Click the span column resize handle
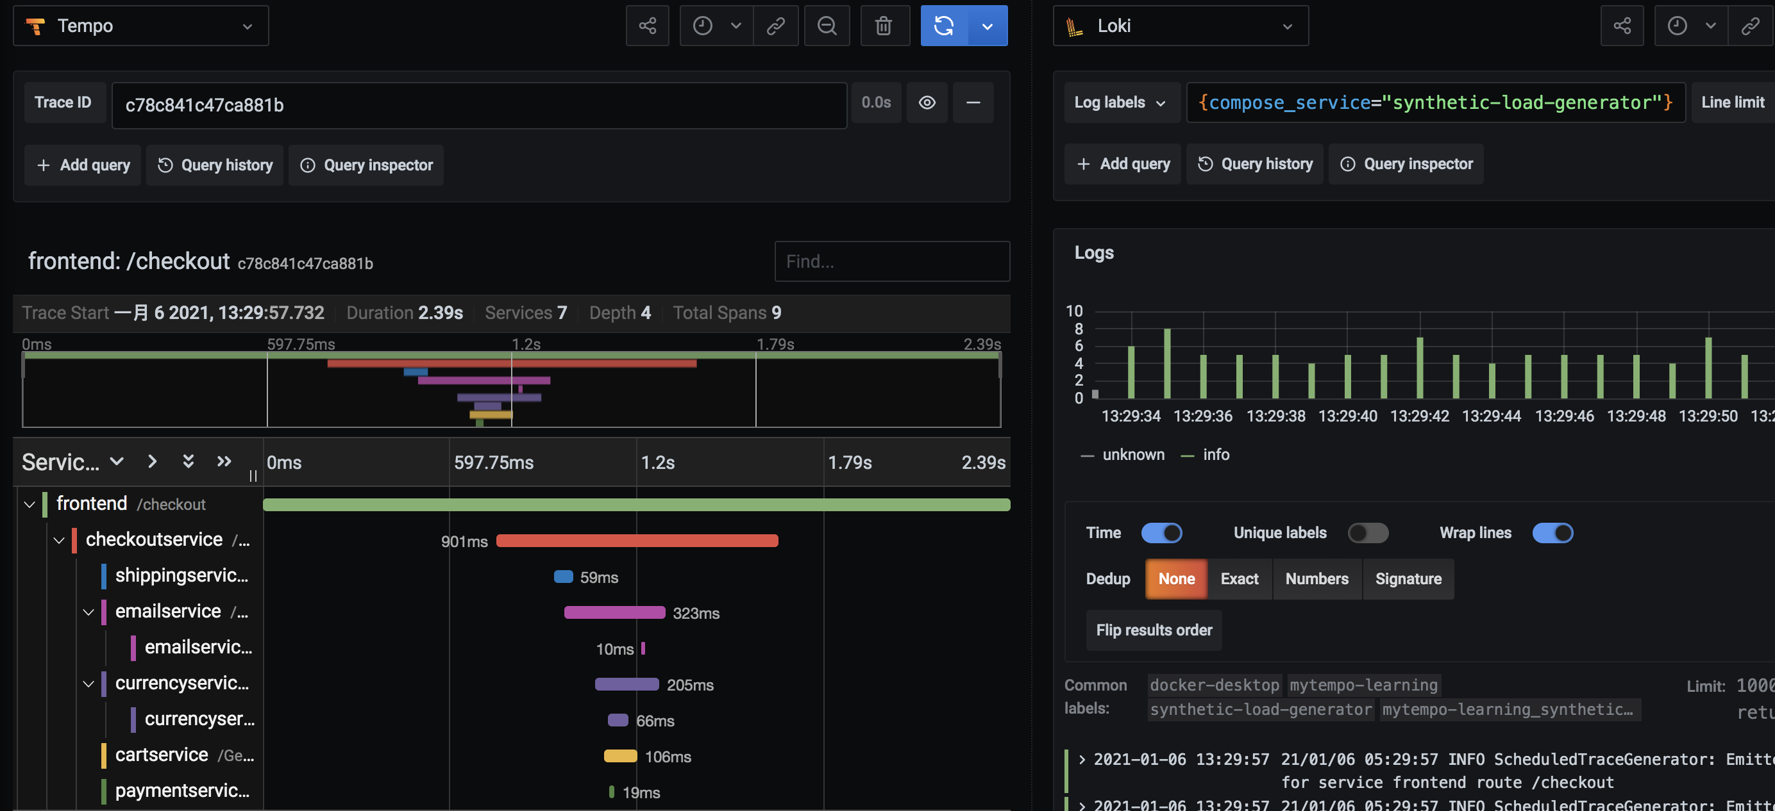 [253, 476]
